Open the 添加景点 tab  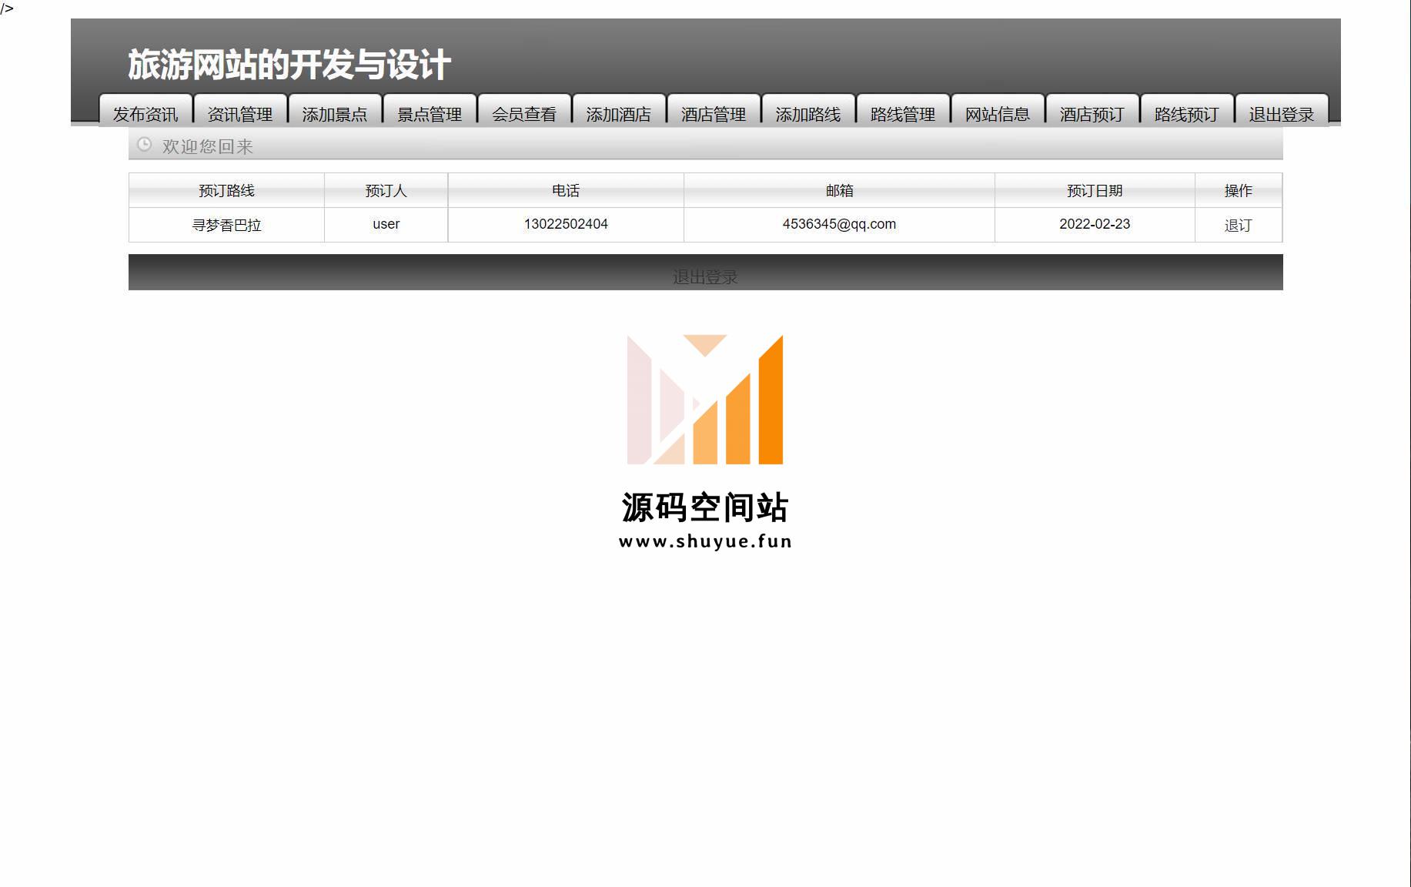(335, 113)
